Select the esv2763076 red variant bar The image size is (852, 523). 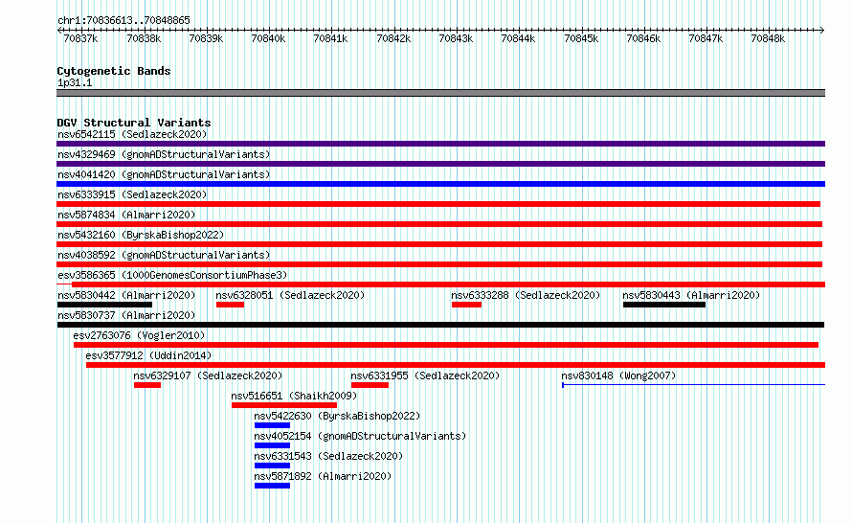tap(446, 345)
